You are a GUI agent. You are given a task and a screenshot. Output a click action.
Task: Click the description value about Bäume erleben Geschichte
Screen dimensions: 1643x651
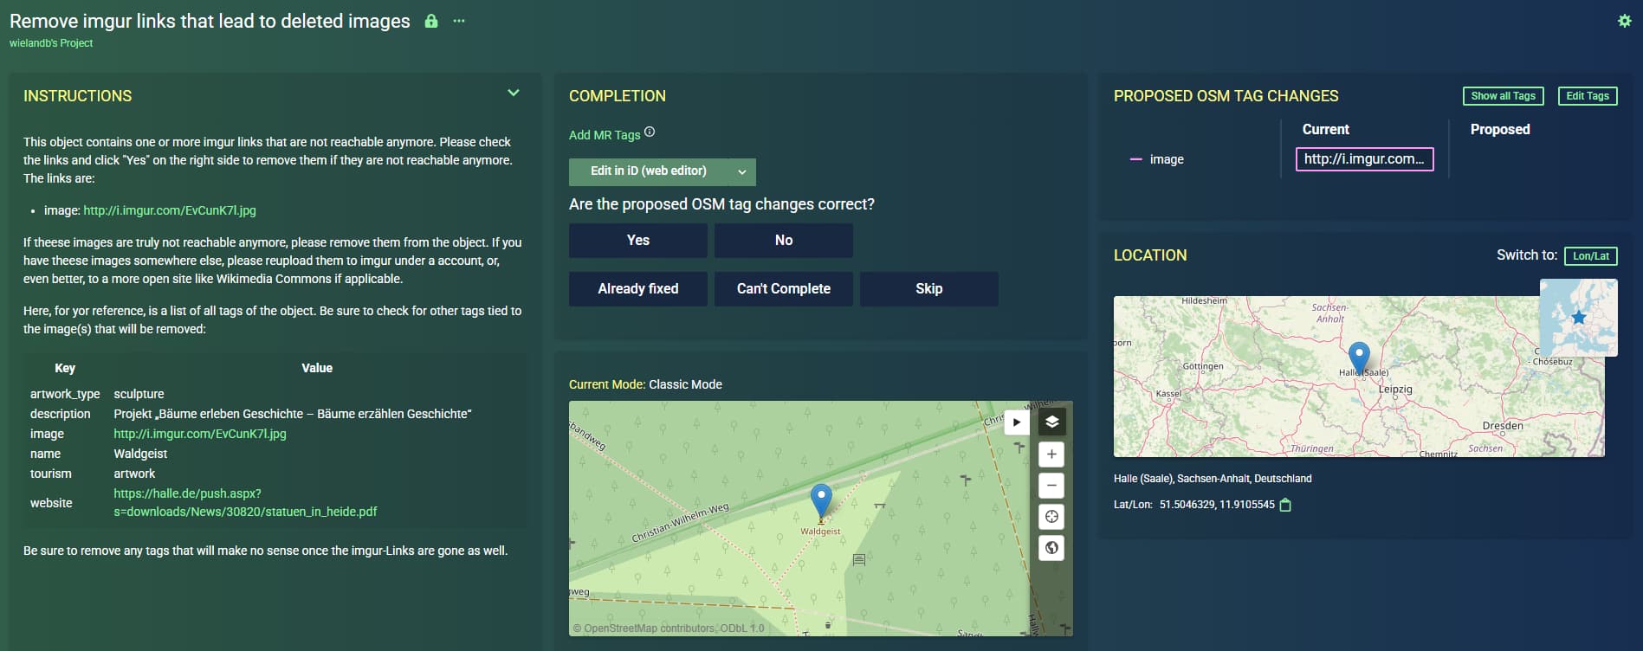coord(293,414)
